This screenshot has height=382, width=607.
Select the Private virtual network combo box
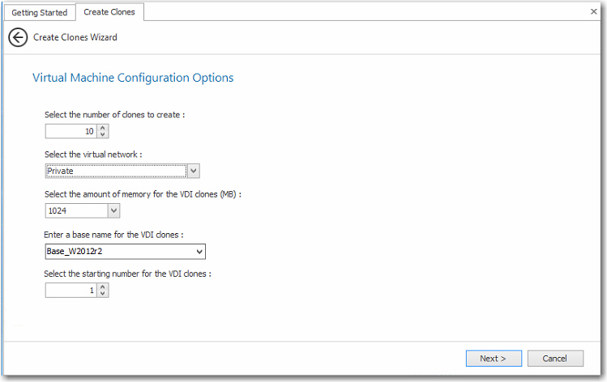(x=116, y=171)
